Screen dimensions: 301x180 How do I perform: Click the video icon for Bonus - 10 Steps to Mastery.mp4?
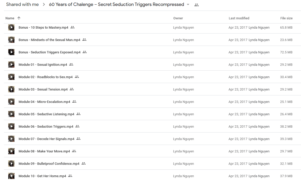pyautogui.click(x=11, y=27)
